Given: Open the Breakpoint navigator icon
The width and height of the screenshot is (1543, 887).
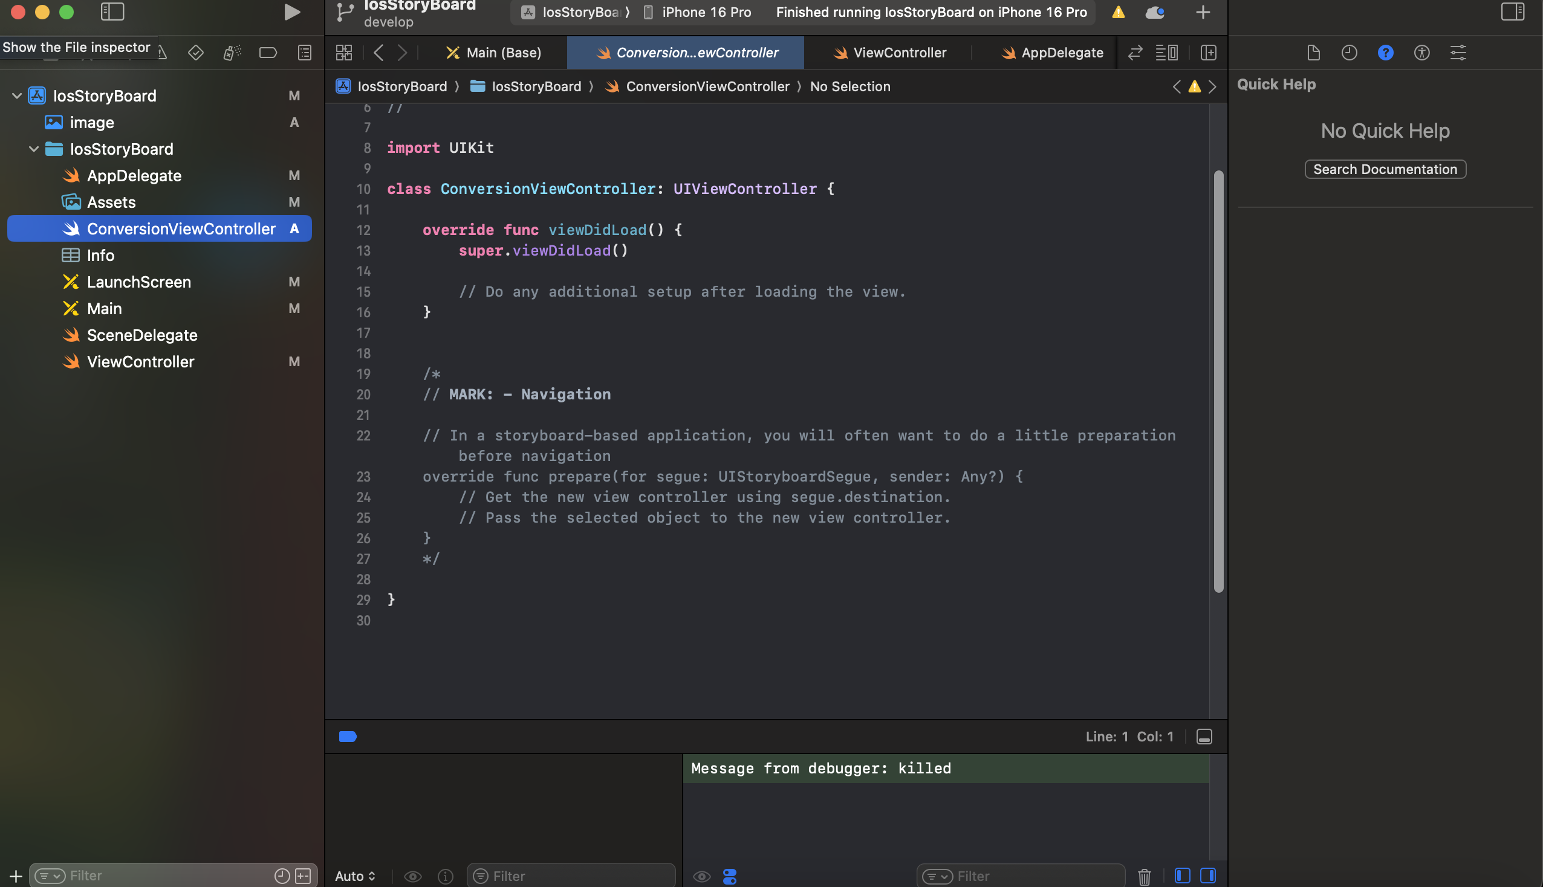Looking at the screenshot, I should pyautogui.click(x=268, y=53).
